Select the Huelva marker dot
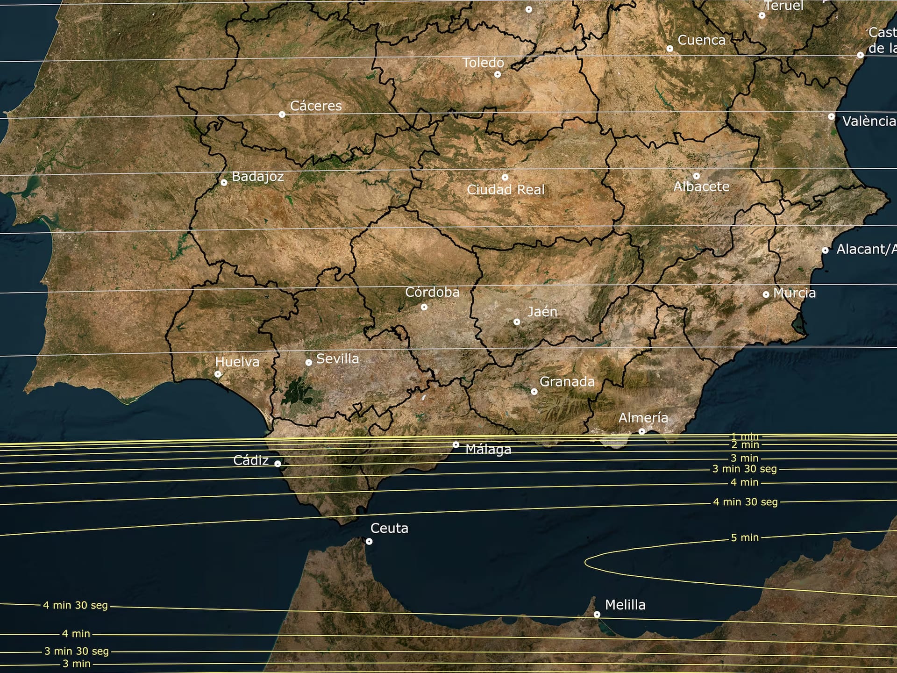 click(218, 374)
